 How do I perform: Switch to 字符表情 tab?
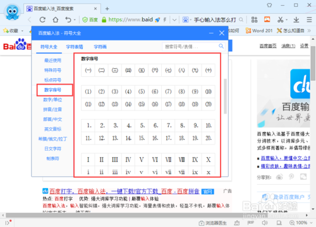point(75,47)
